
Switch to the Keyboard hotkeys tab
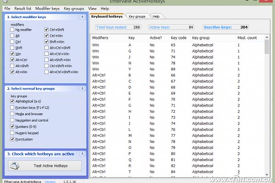coord(107,16)
